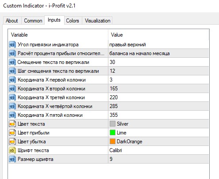
Task: Click the Silver color swatch
Action: tap(112, 124)
